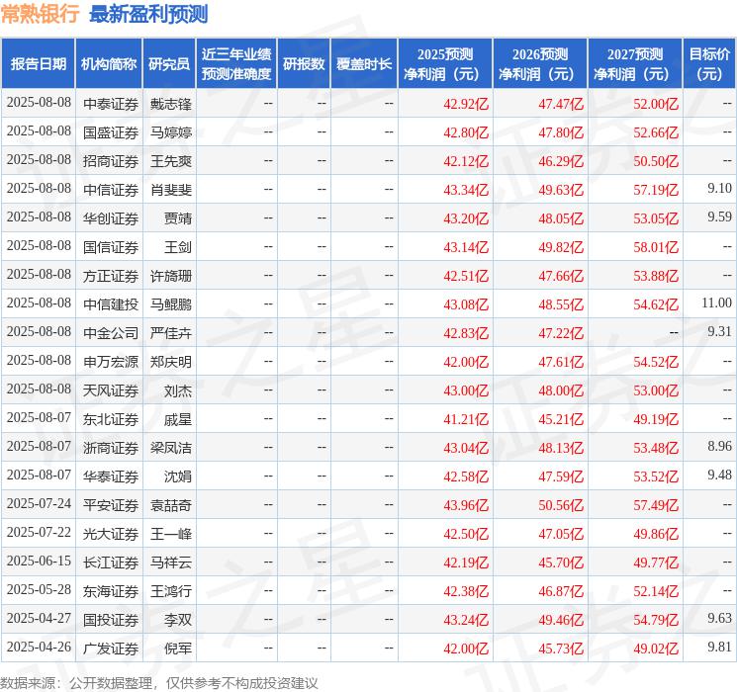Click analyst name 王先爽
Image resolution: width=737 pixels, height=692 pixels.
[x=170, y=161]
